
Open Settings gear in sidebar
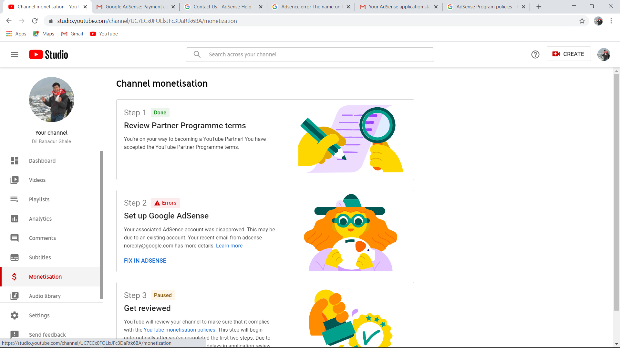click(x=15, y=315)
